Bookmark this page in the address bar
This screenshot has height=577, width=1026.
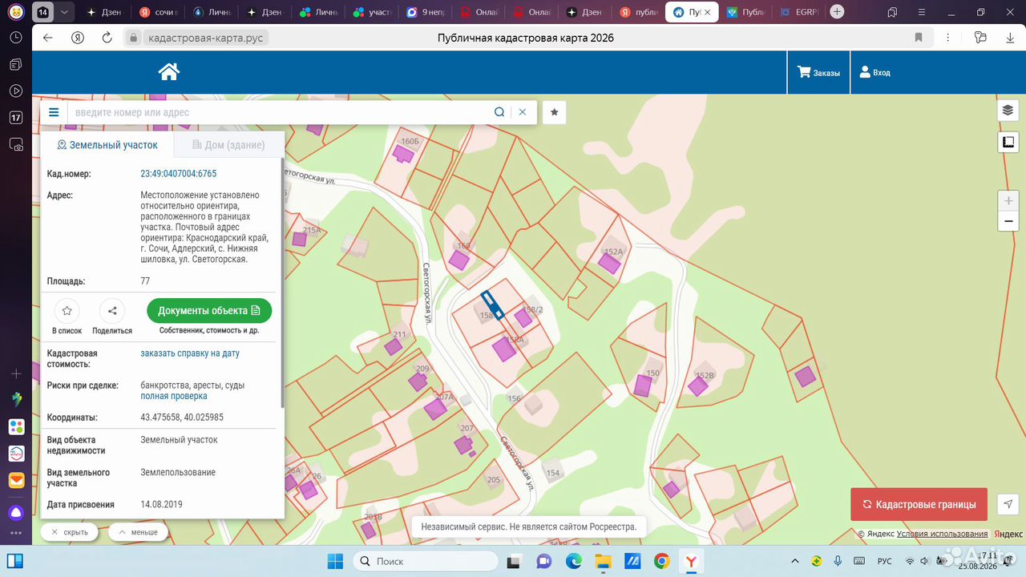919,38
